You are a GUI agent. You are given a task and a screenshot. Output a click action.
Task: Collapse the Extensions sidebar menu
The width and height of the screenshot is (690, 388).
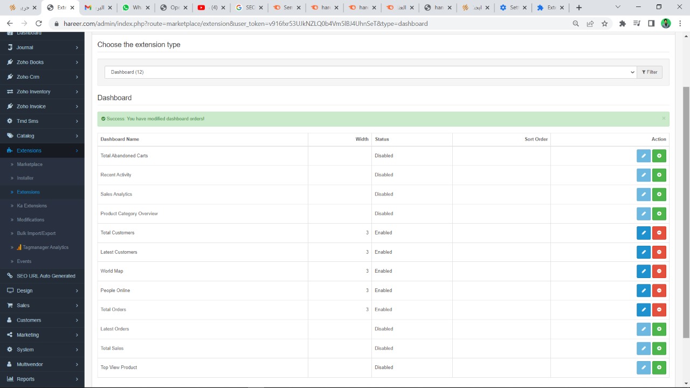(x=42, y=150)
